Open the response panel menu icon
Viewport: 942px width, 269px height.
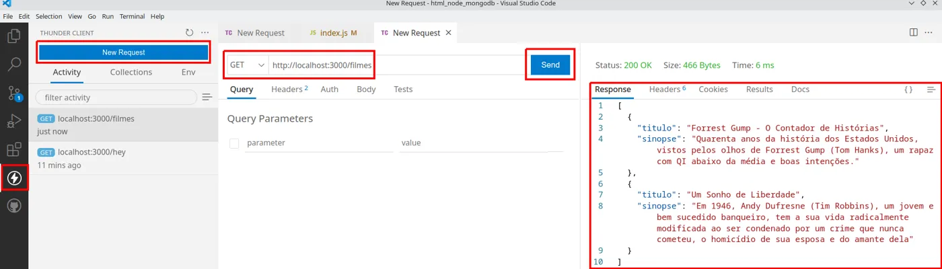pyautogui.click(x=931, y=89)
